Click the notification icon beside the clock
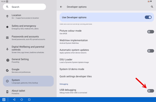Screen dimensions: 156x102 [x=7, y=1]
